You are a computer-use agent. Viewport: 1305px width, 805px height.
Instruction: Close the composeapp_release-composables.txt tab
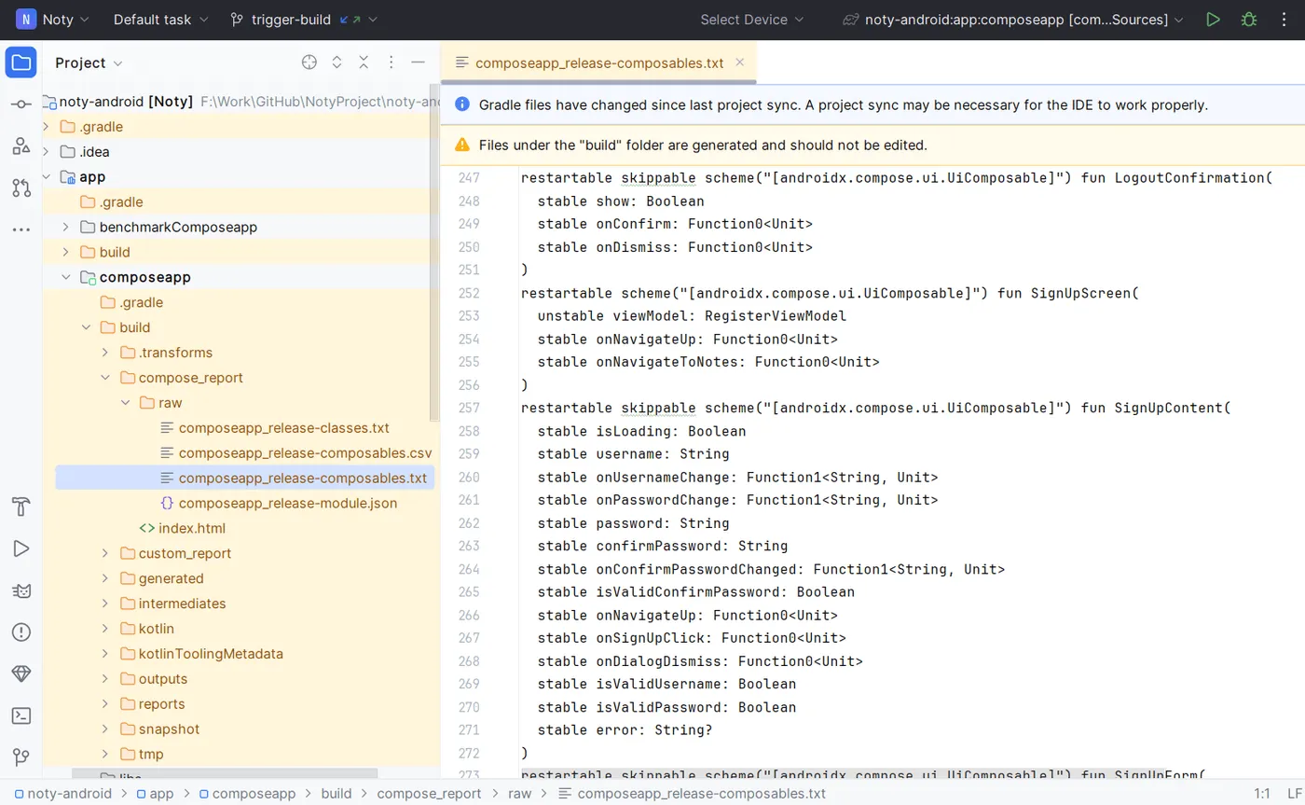[x=740, y=62]
